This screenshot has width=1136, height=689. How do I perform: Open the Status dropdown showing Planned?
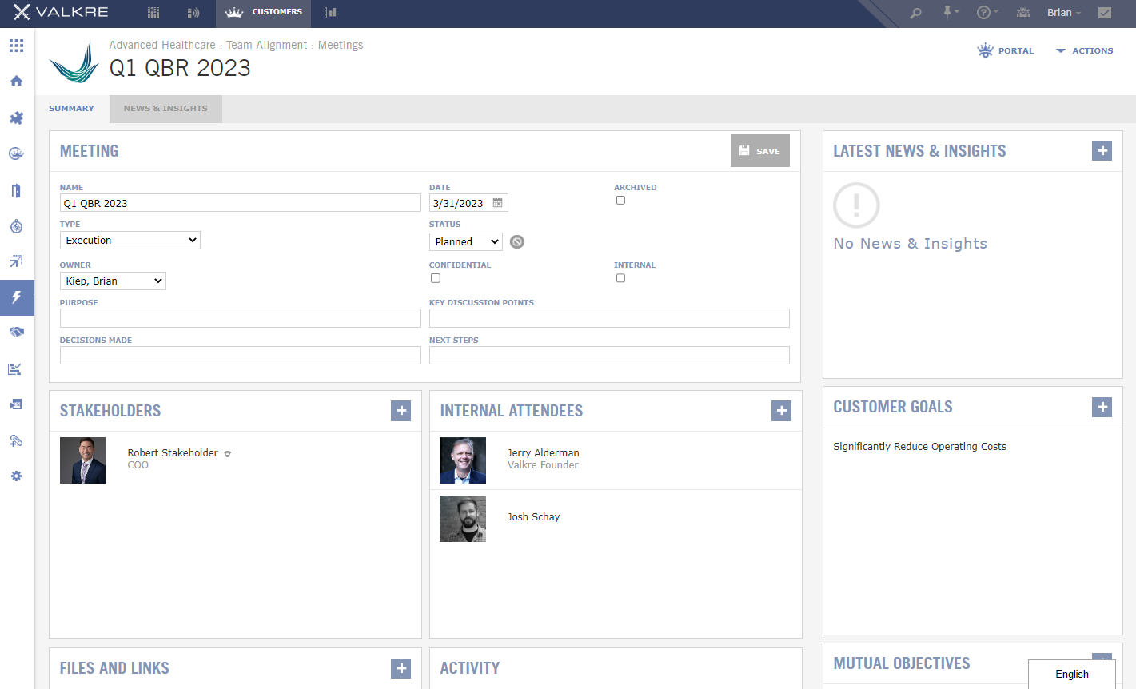point(466,241)
